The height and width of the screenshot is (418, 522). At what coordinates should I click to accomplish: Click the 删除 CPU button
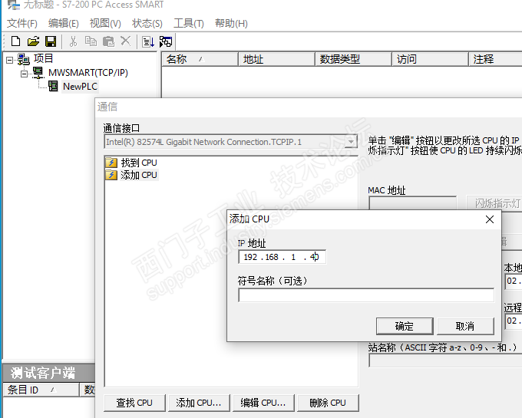tap(328, 403)
